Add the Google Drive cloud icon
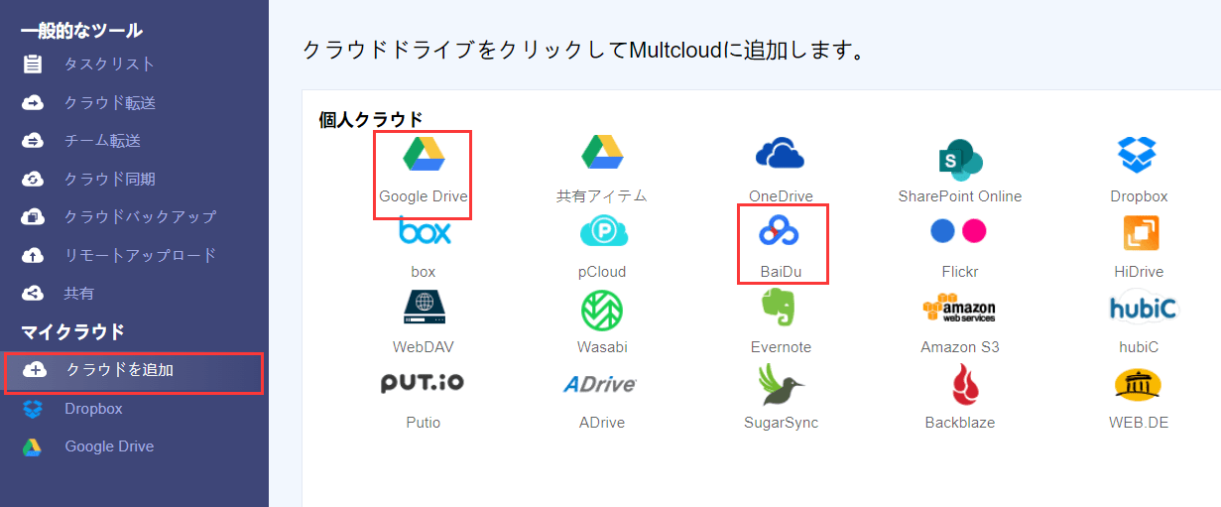1221x507 pixels. click(x=424, y=153)
